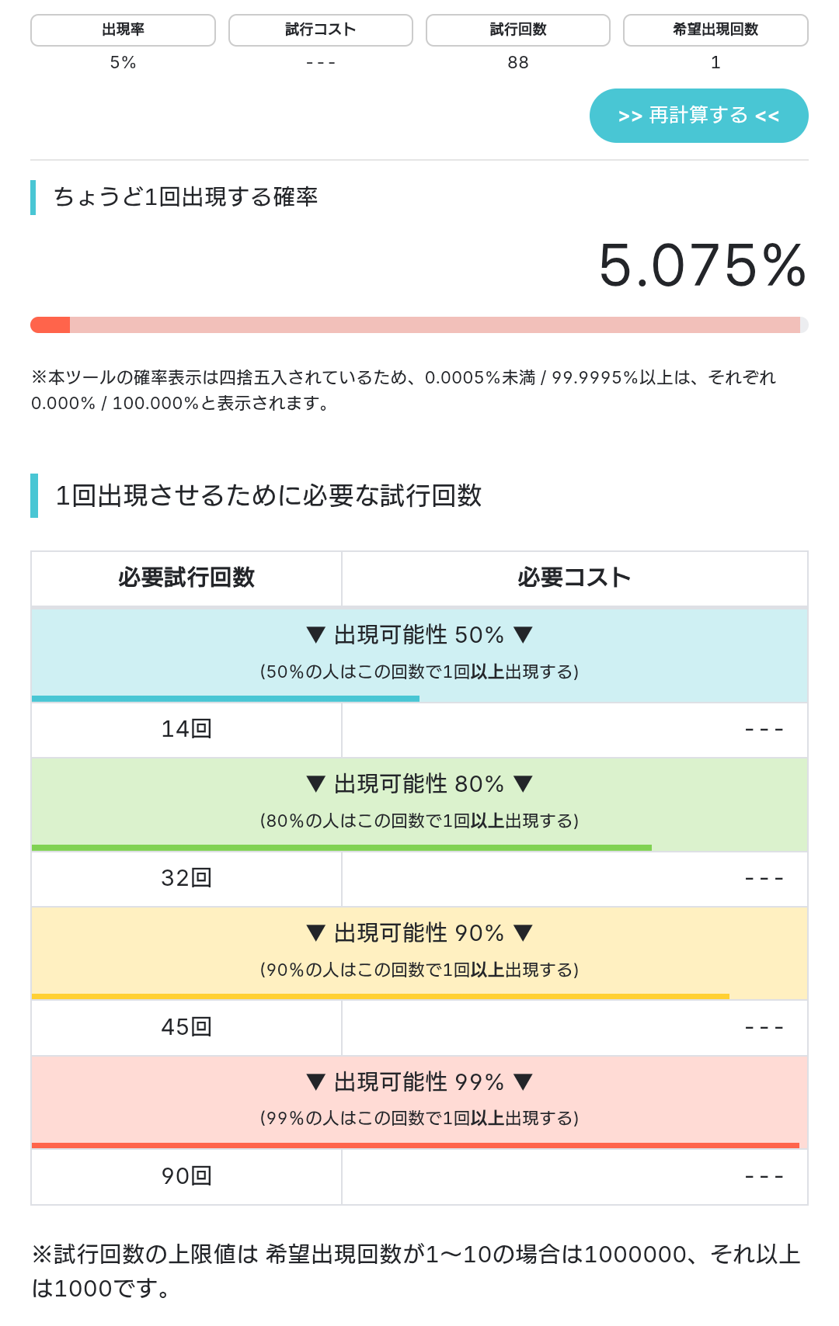Click the 必要コスト column header
This screenshot has width=839, height=1326.
pos(574,578)
